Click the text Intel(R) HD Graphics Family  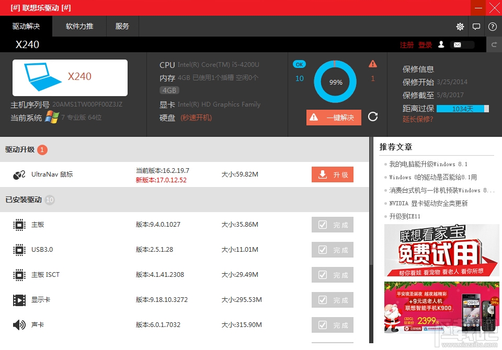[x=219, y=104]
